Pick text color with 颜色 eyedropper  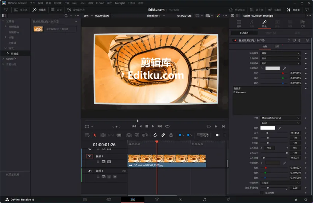(x=279, y=128)
